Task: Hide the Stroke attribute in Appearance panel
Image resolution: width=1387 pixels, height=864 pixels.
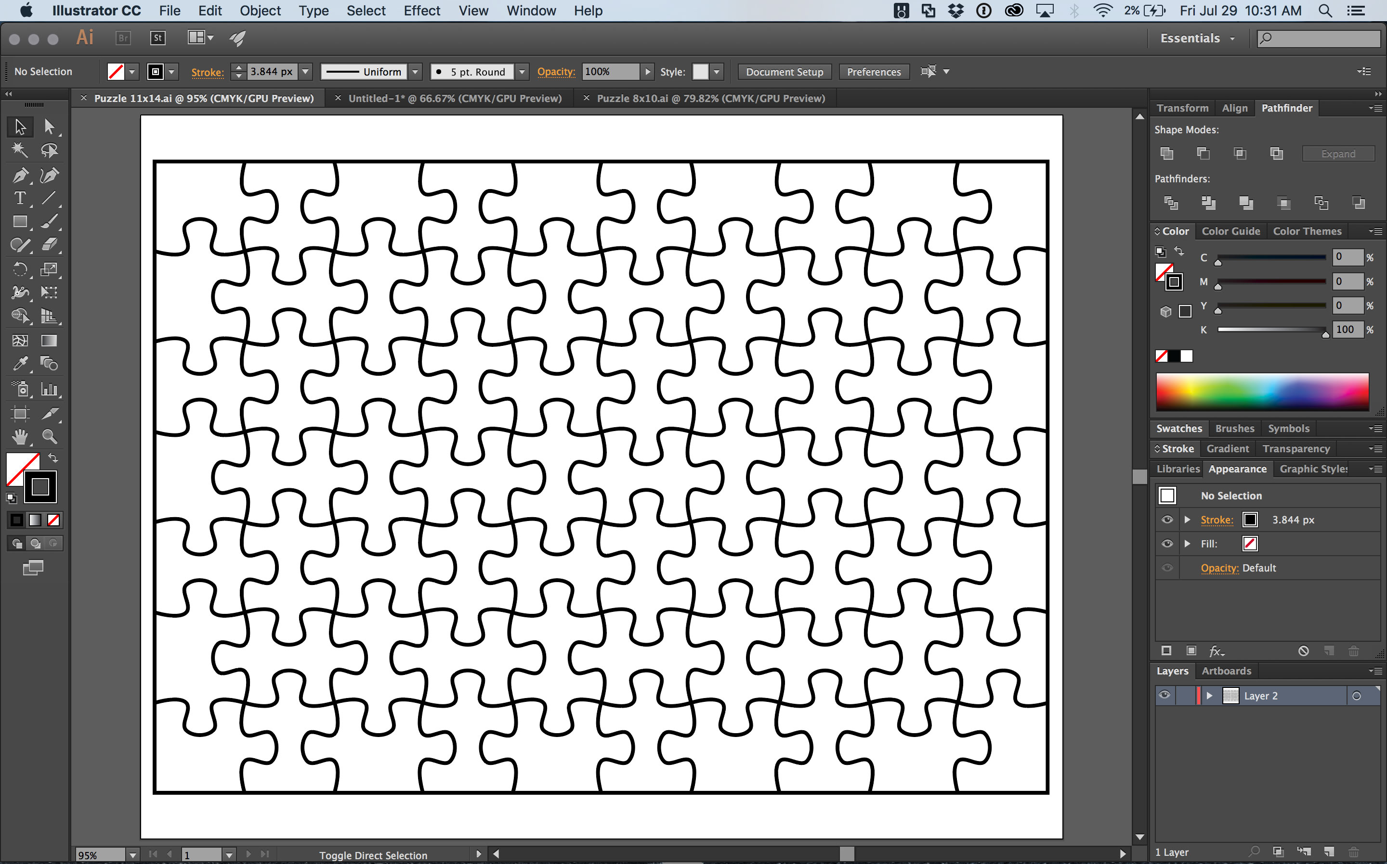Action: coord(1167,520)
